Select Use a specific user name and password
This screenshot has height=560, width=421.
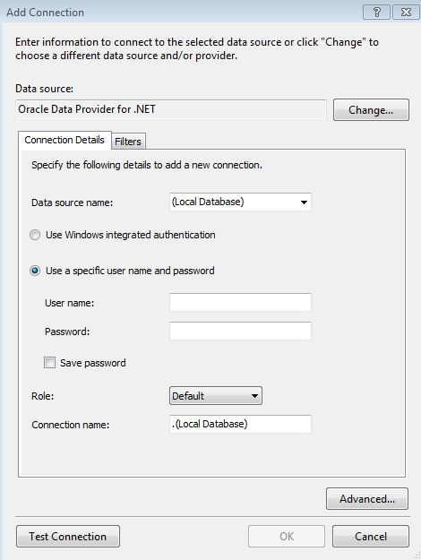pyautogui.click(x=35, y=271)
